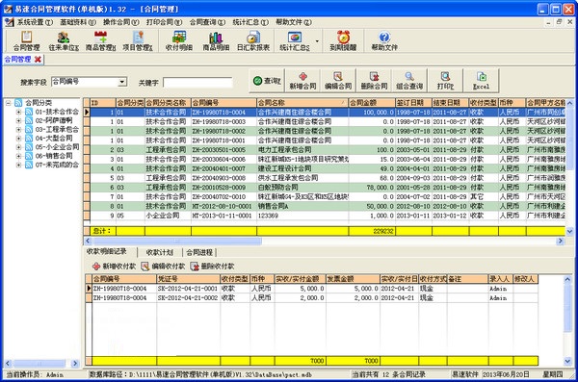Image resolution: width=578 pixels, height=382 pixels.
Task: Click 删除合同 button
Action: tap(374, 80)
